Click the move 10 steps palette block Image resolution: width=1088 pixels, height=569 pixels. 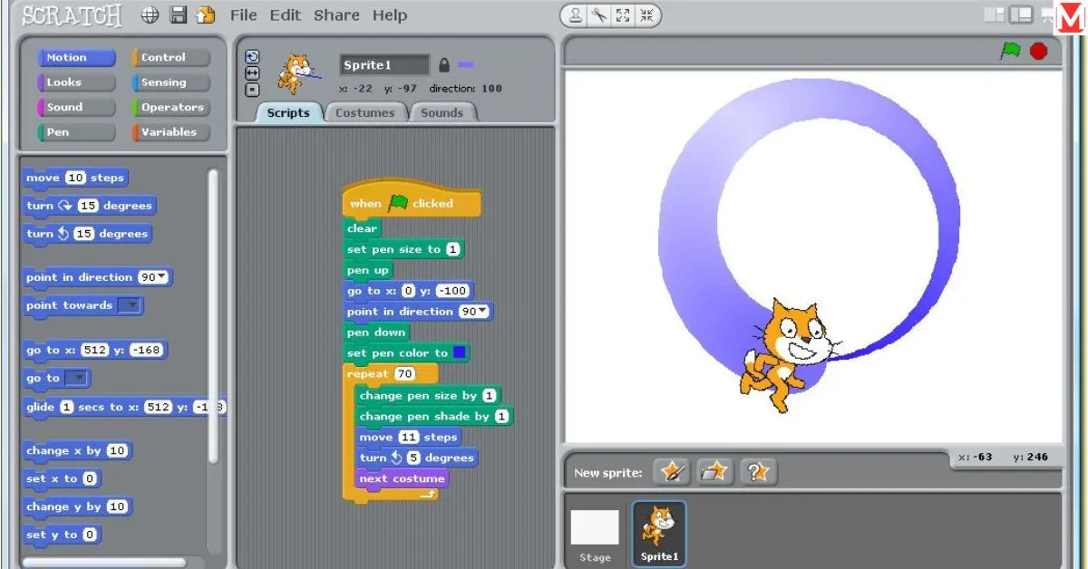(75, 178)
